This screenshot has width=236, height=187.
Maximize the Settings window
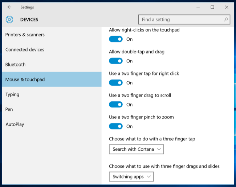click(x=212, y=7)
